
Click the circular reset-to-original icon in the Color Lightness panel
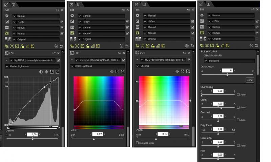coord(122,46)
